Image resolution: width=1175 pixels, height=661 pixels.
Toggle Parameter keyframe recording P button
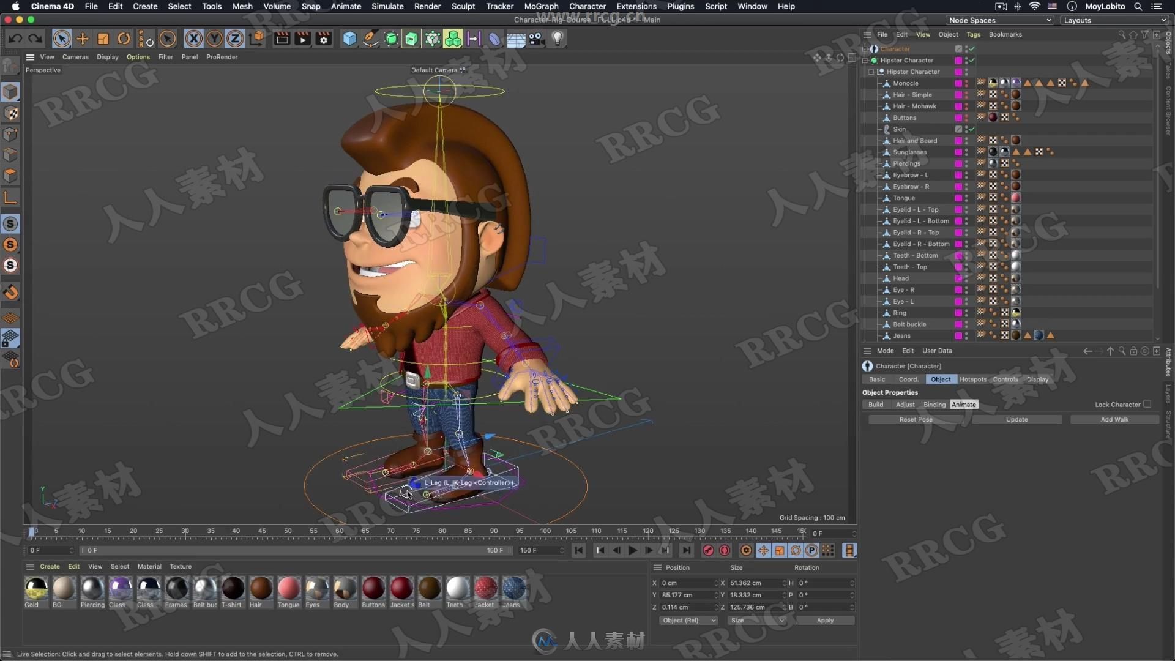811,550
